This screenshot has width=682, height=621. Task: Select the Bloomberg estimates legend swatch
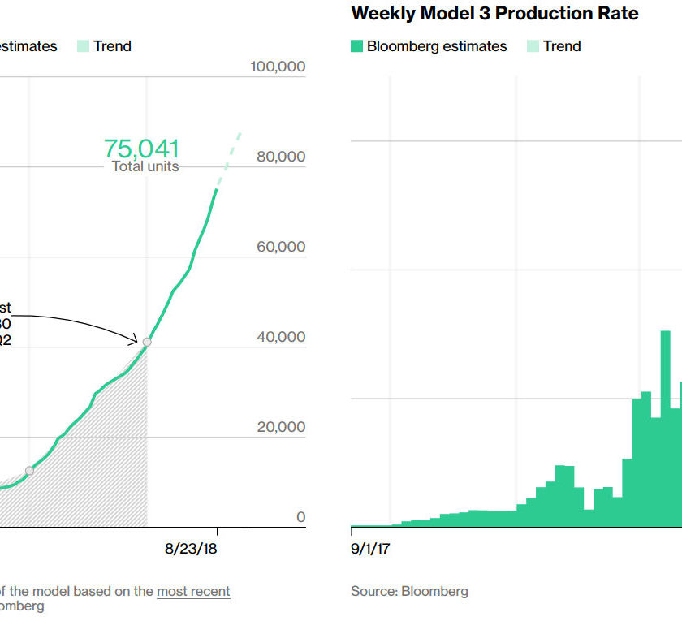coord(356,46)
